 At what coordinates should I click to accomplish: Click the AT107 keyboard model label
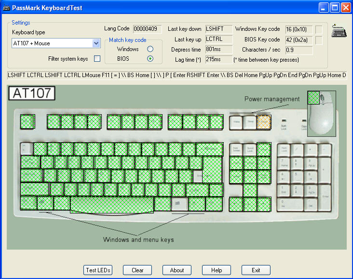tap(32, 93)
